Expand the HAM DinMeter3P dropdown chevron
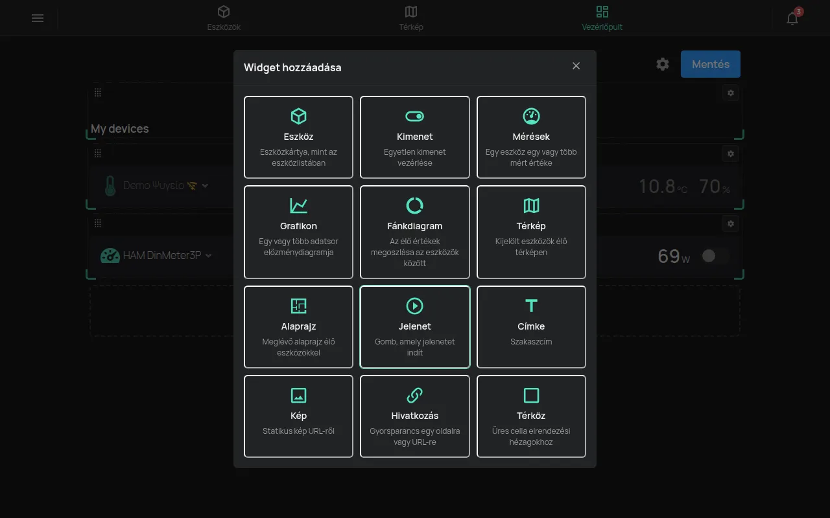 click(209, 256)
